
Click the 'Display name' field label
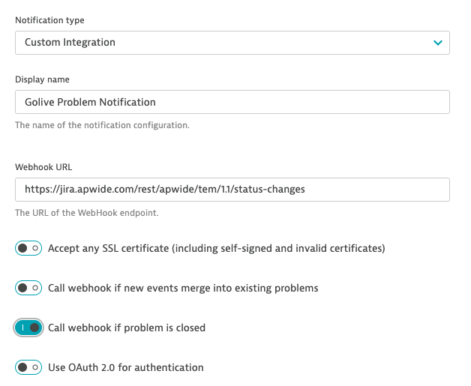click(x=42, y=79)
